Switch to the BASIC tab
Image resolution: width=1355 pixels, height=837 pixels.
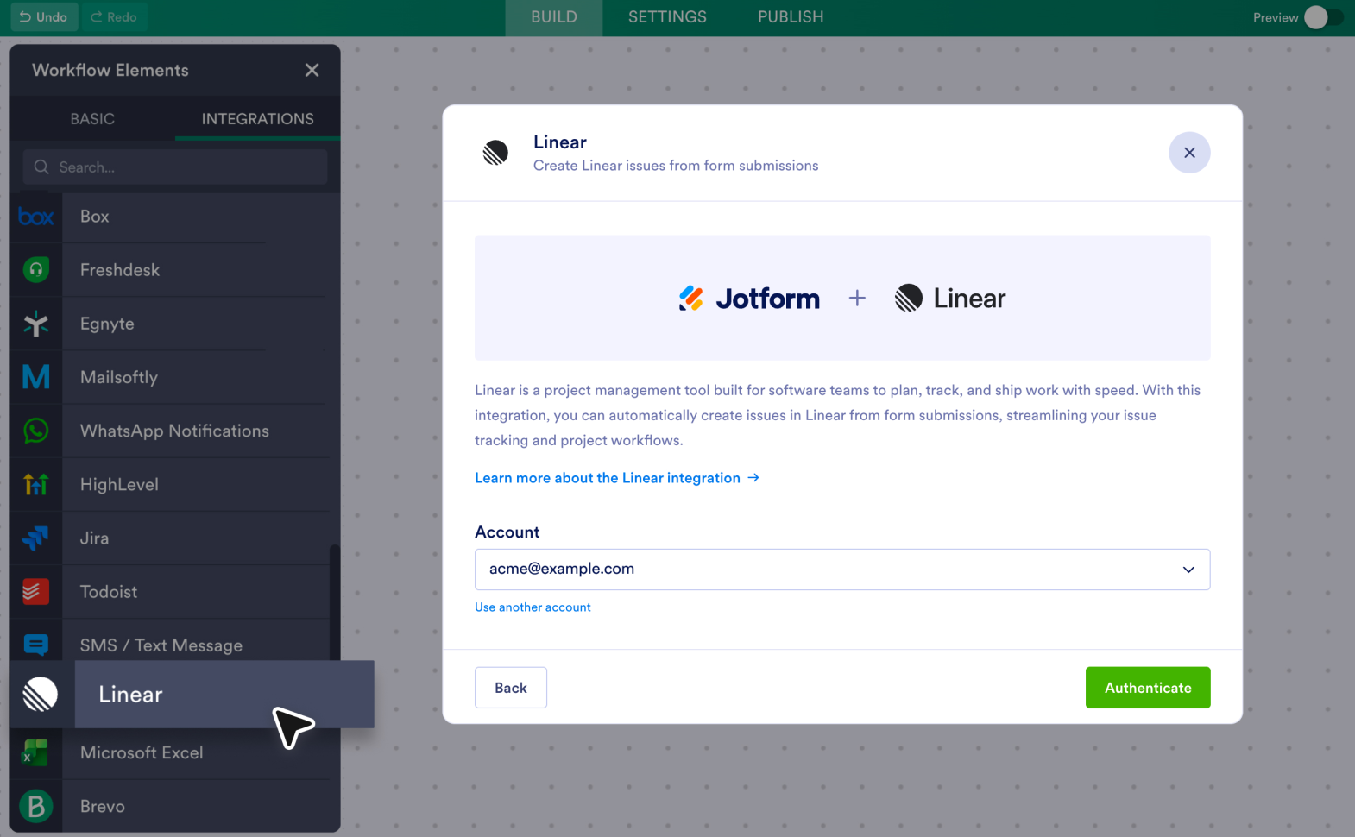tap(92, 119)
